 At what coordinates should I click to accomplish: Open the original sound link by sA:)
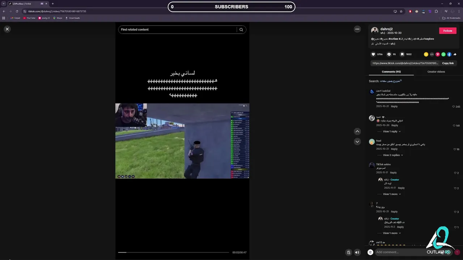[x=383, y=44]
